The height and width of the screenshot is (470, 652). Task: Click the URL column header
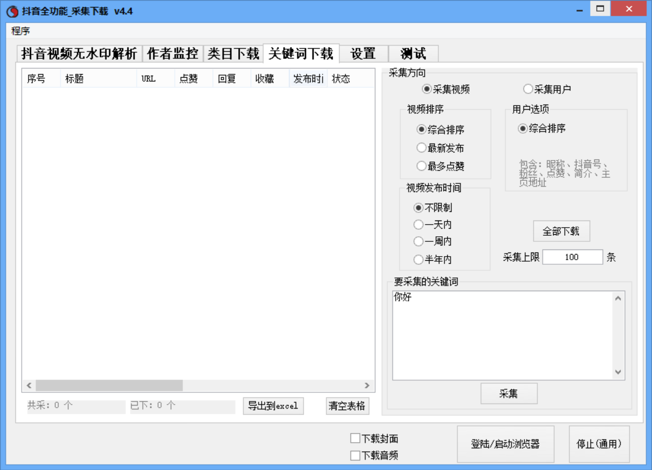pos(156,79)
